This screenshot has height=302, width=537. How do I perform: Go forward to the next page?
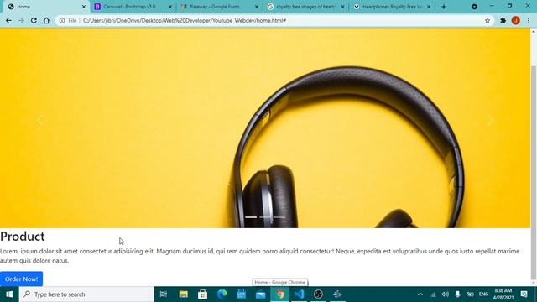[21, 20]
